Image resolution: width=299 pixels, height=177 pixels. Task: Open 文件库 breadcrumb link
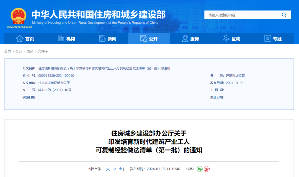[43, 51]
